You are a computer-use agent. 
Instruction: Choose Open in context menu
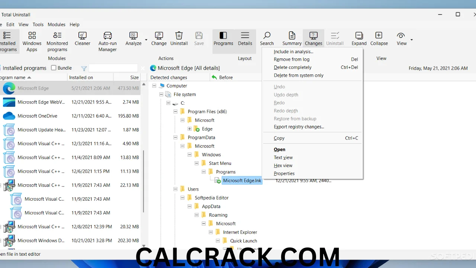pyautogui.click(x=312, y=150)
